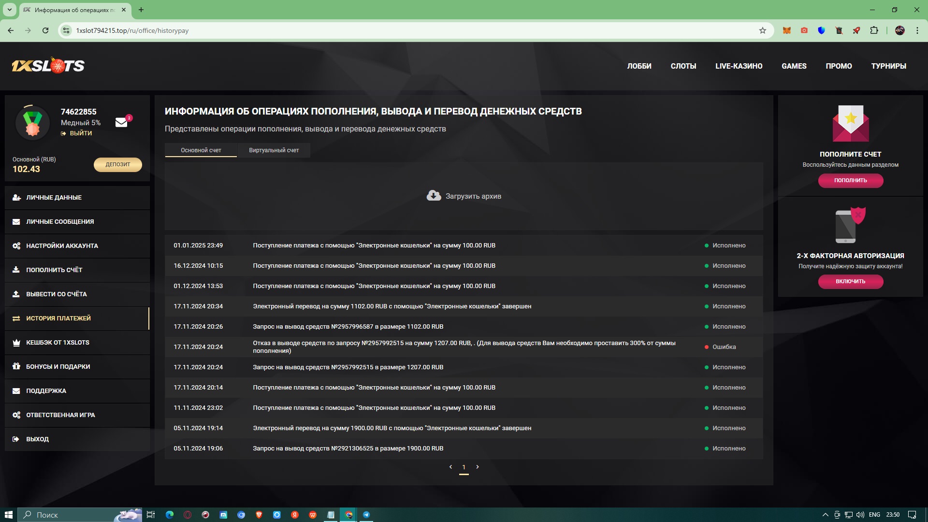The height and width of the screenshot is (522, 928).
Task: Expand the browser tab search chevron
Action: click(9, 10)
